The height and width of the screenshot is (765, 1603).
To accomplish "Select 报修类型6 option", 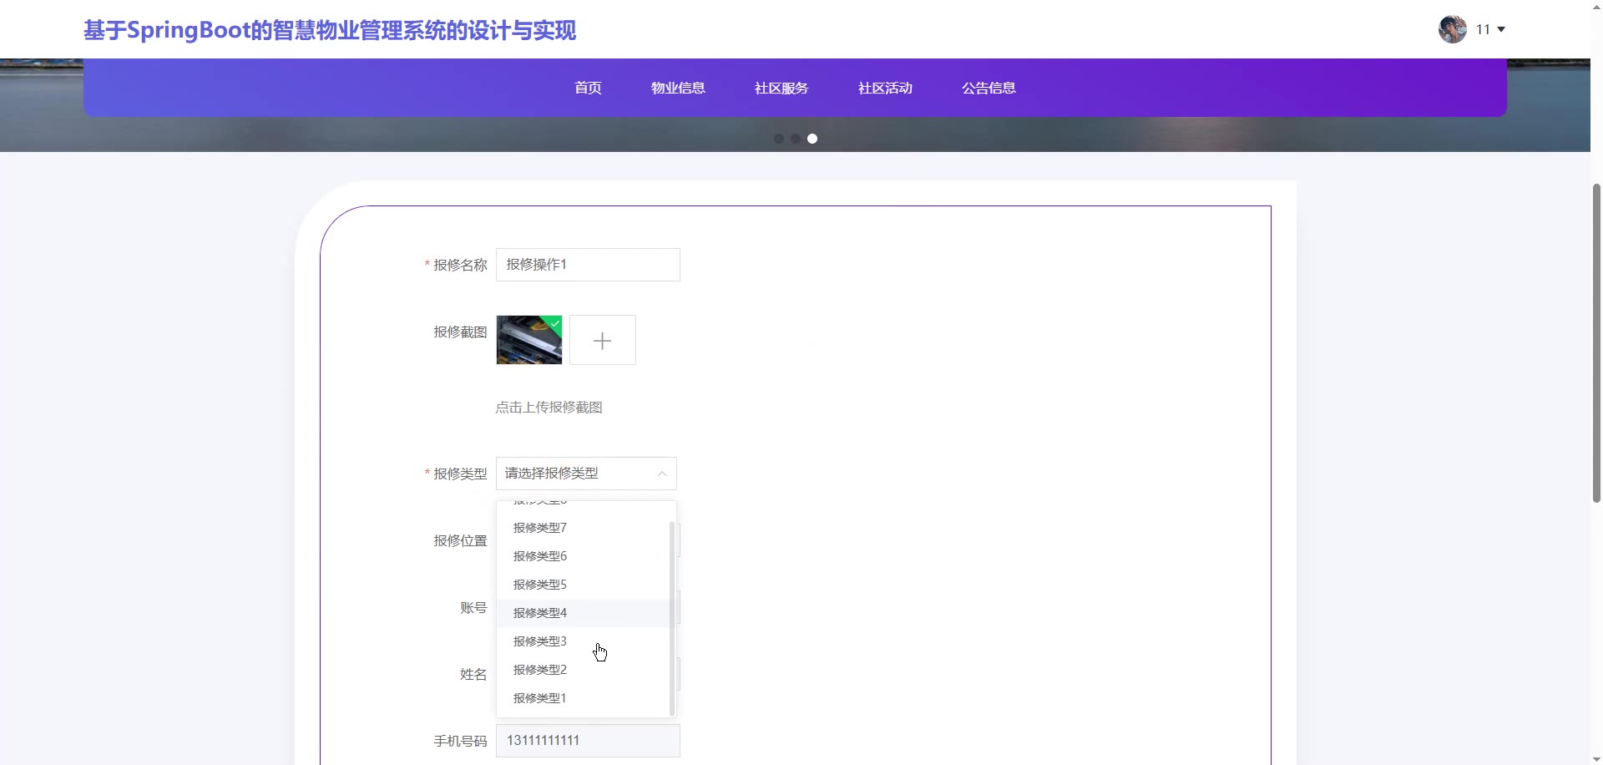I will click(540, 556).
